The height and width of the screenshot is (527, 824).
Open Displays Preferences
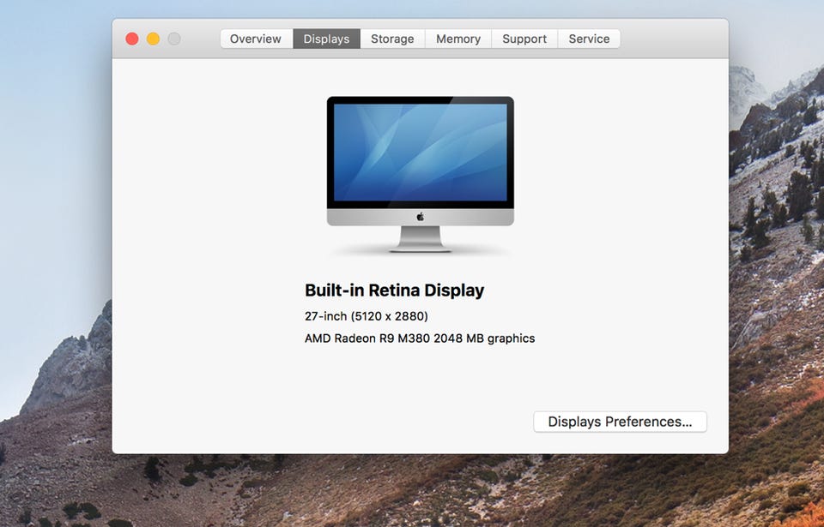(x=620, y=422)
